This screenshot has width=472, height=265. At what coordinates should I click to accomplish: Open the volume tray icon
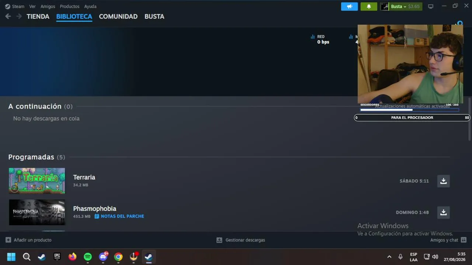point(435,257)
